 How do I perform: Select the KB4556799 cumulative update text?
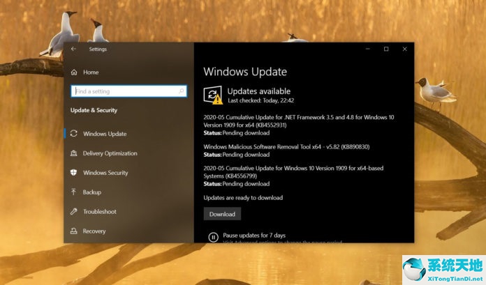[293, 172]
